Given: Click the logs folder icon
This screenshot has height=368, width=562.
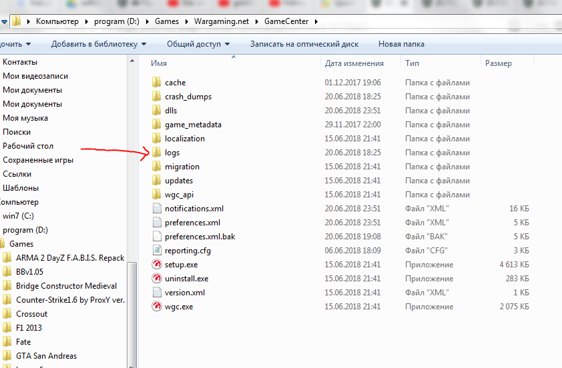Looking at the screenshot, I should [x=156, y=153].
